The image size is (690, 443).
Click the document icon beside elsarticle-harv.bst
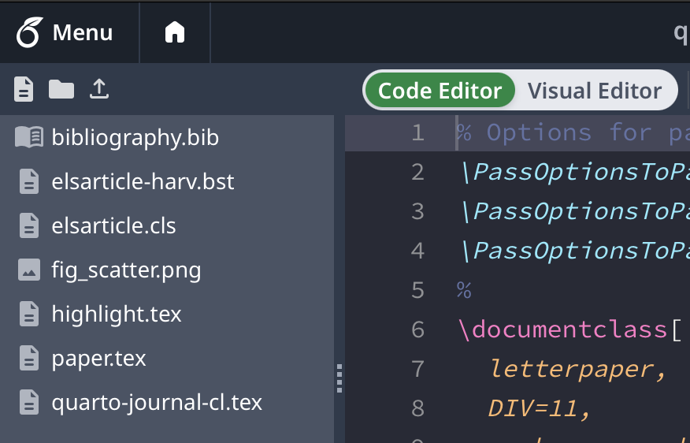tap(29, 181)
